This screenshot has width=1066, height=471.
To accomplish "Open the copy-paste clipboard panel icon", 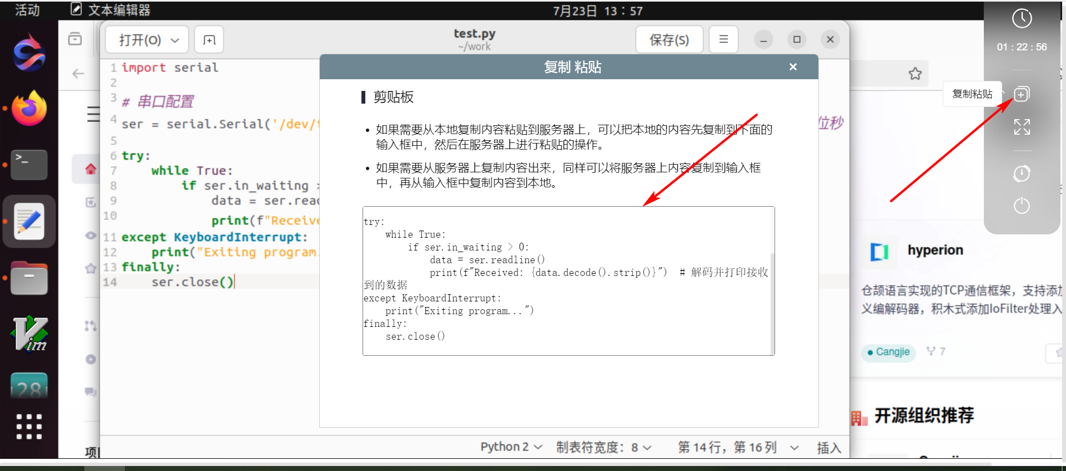I will pyautogui.click(x=1022, y=94).
